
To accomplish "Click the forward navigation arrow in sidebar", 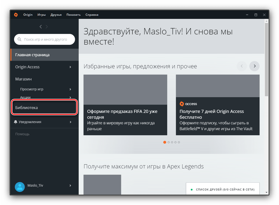I will point(47,27).
